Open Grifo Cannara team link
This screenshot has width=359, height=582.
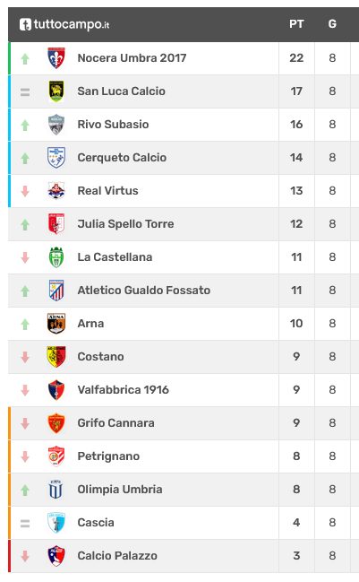(x=115, y=423)
